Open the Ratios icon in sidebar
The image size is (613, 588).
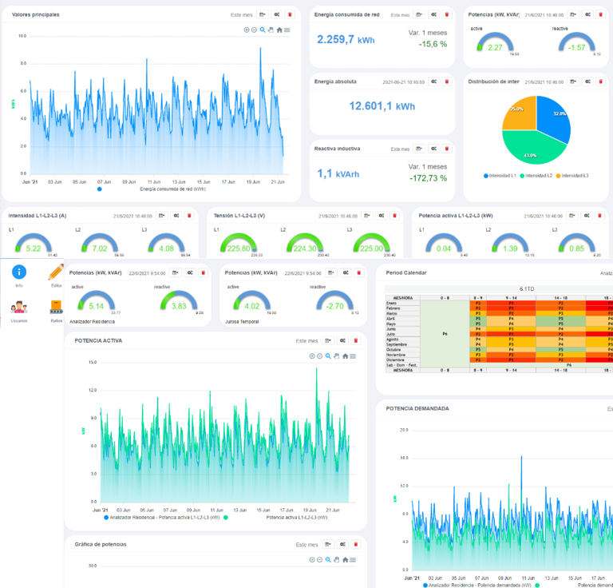click(x=56, y=308)
